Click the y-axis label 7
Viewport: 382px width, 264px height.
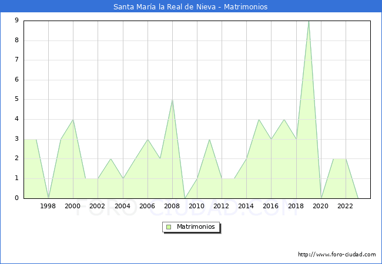tap(17, 60)
